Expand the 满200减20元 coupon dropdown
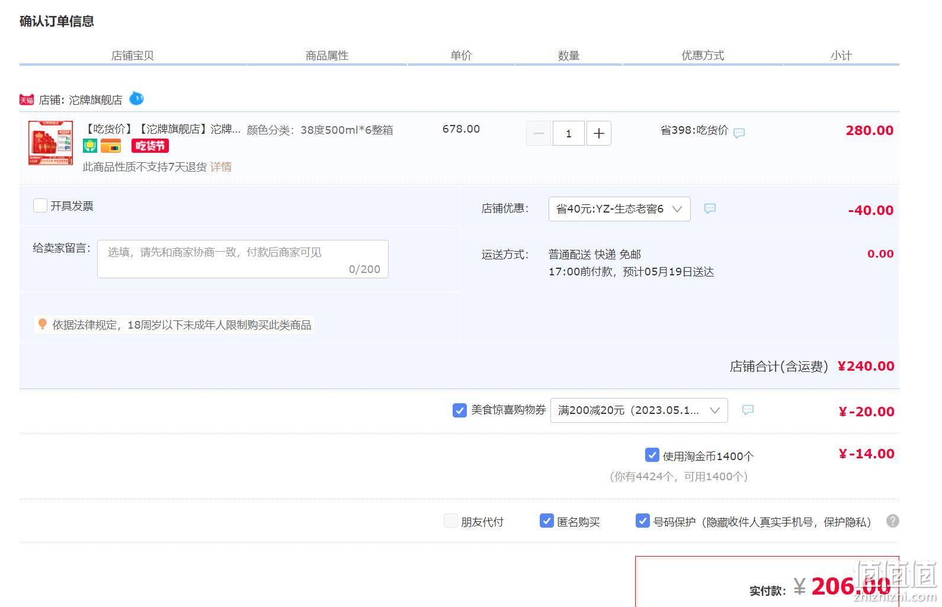Viewport: 942px width, 607px height. coord(639,410)
